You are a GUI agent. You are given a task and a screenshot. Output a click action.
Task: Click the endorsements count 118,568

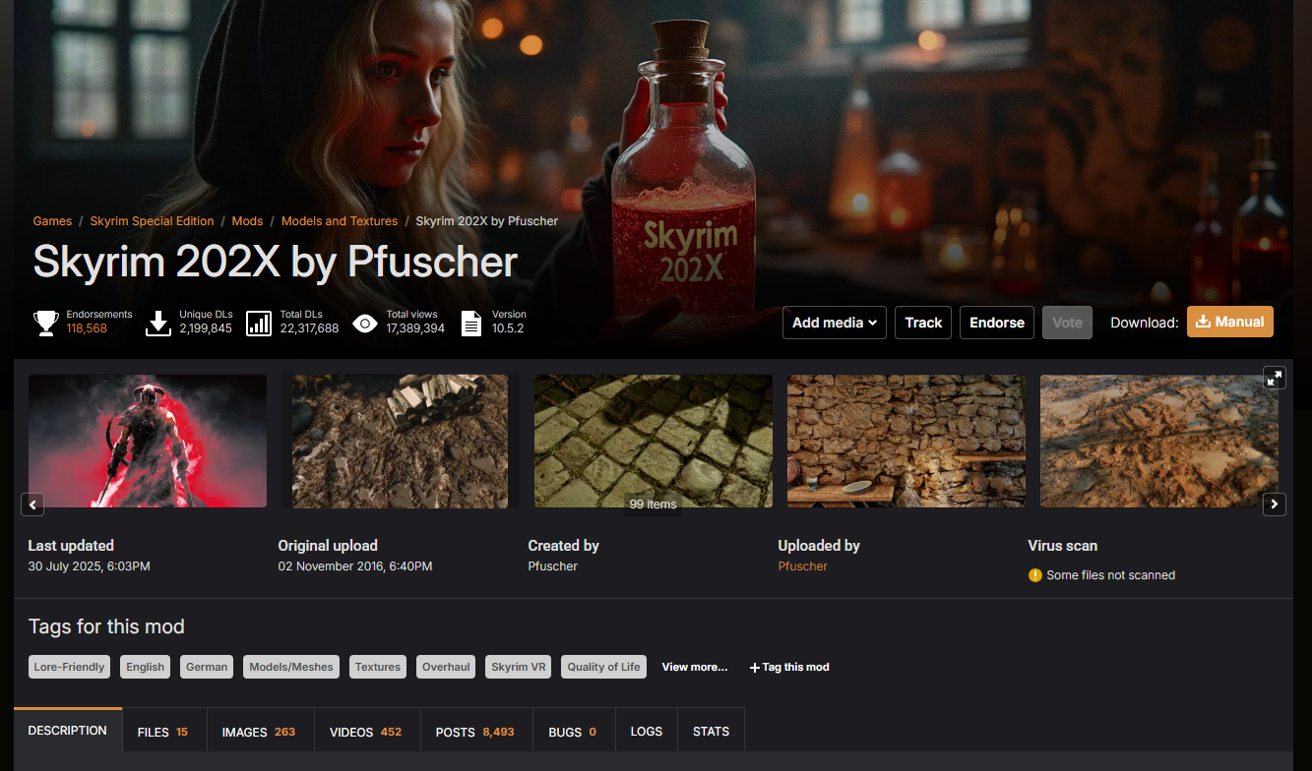coord(87,328)
